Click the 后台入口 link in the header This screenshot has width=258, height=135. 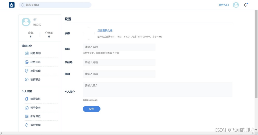[x=223, y=5]
